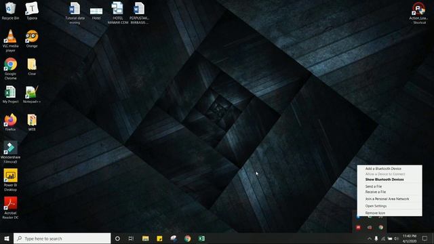The image size is (434, 244).
Task: Choose Receive a File in Bluetooth menu
Action: [375, 192]
